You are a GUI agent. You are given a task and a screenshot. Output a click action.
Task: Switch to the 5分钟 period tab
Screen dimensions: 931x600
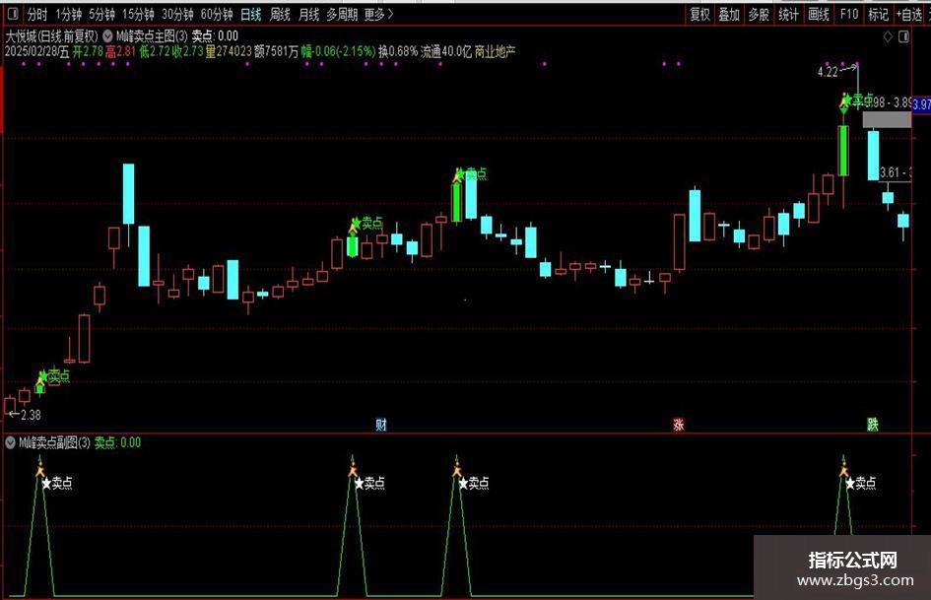pyautogui.click(x=101, y=14)
